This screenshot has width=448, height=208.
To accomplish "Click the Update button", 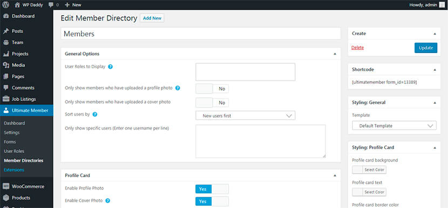I will (426, 48).
